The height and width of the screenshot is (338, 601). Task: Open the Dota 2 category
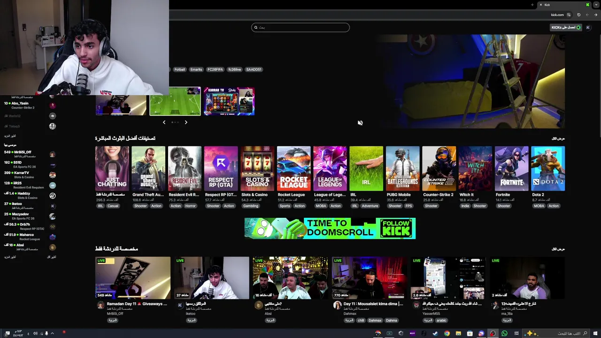[548, 169]
